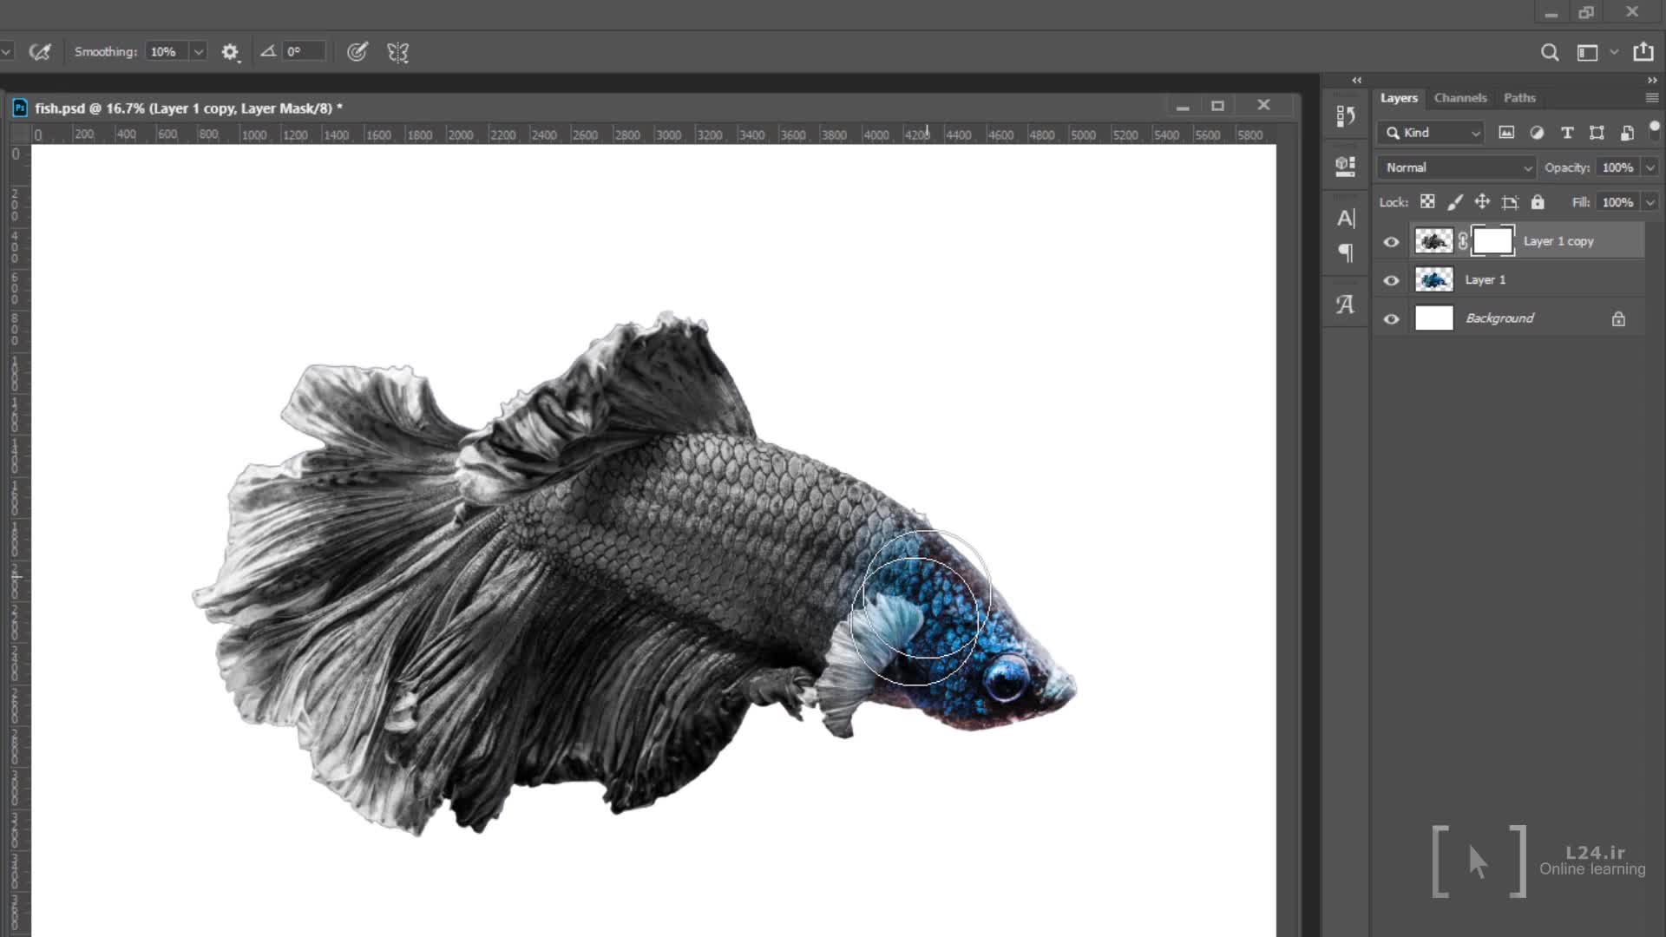The width and height of the screenshot is (1666, 937).
Task: Switch to the Channels tab
Action: coord(1460,98)
